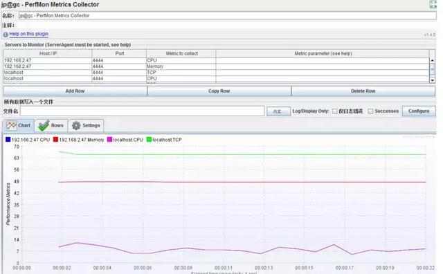Click the servers table scroll down arrow
Screen dimensions: 443x274
(432, 80)
